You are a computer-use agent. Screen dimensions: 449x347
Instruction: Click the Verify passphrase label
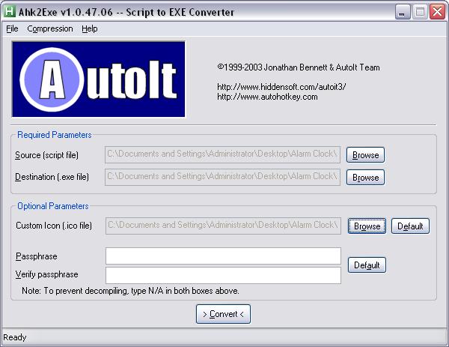pyautogui.click(x=46, y=274)
